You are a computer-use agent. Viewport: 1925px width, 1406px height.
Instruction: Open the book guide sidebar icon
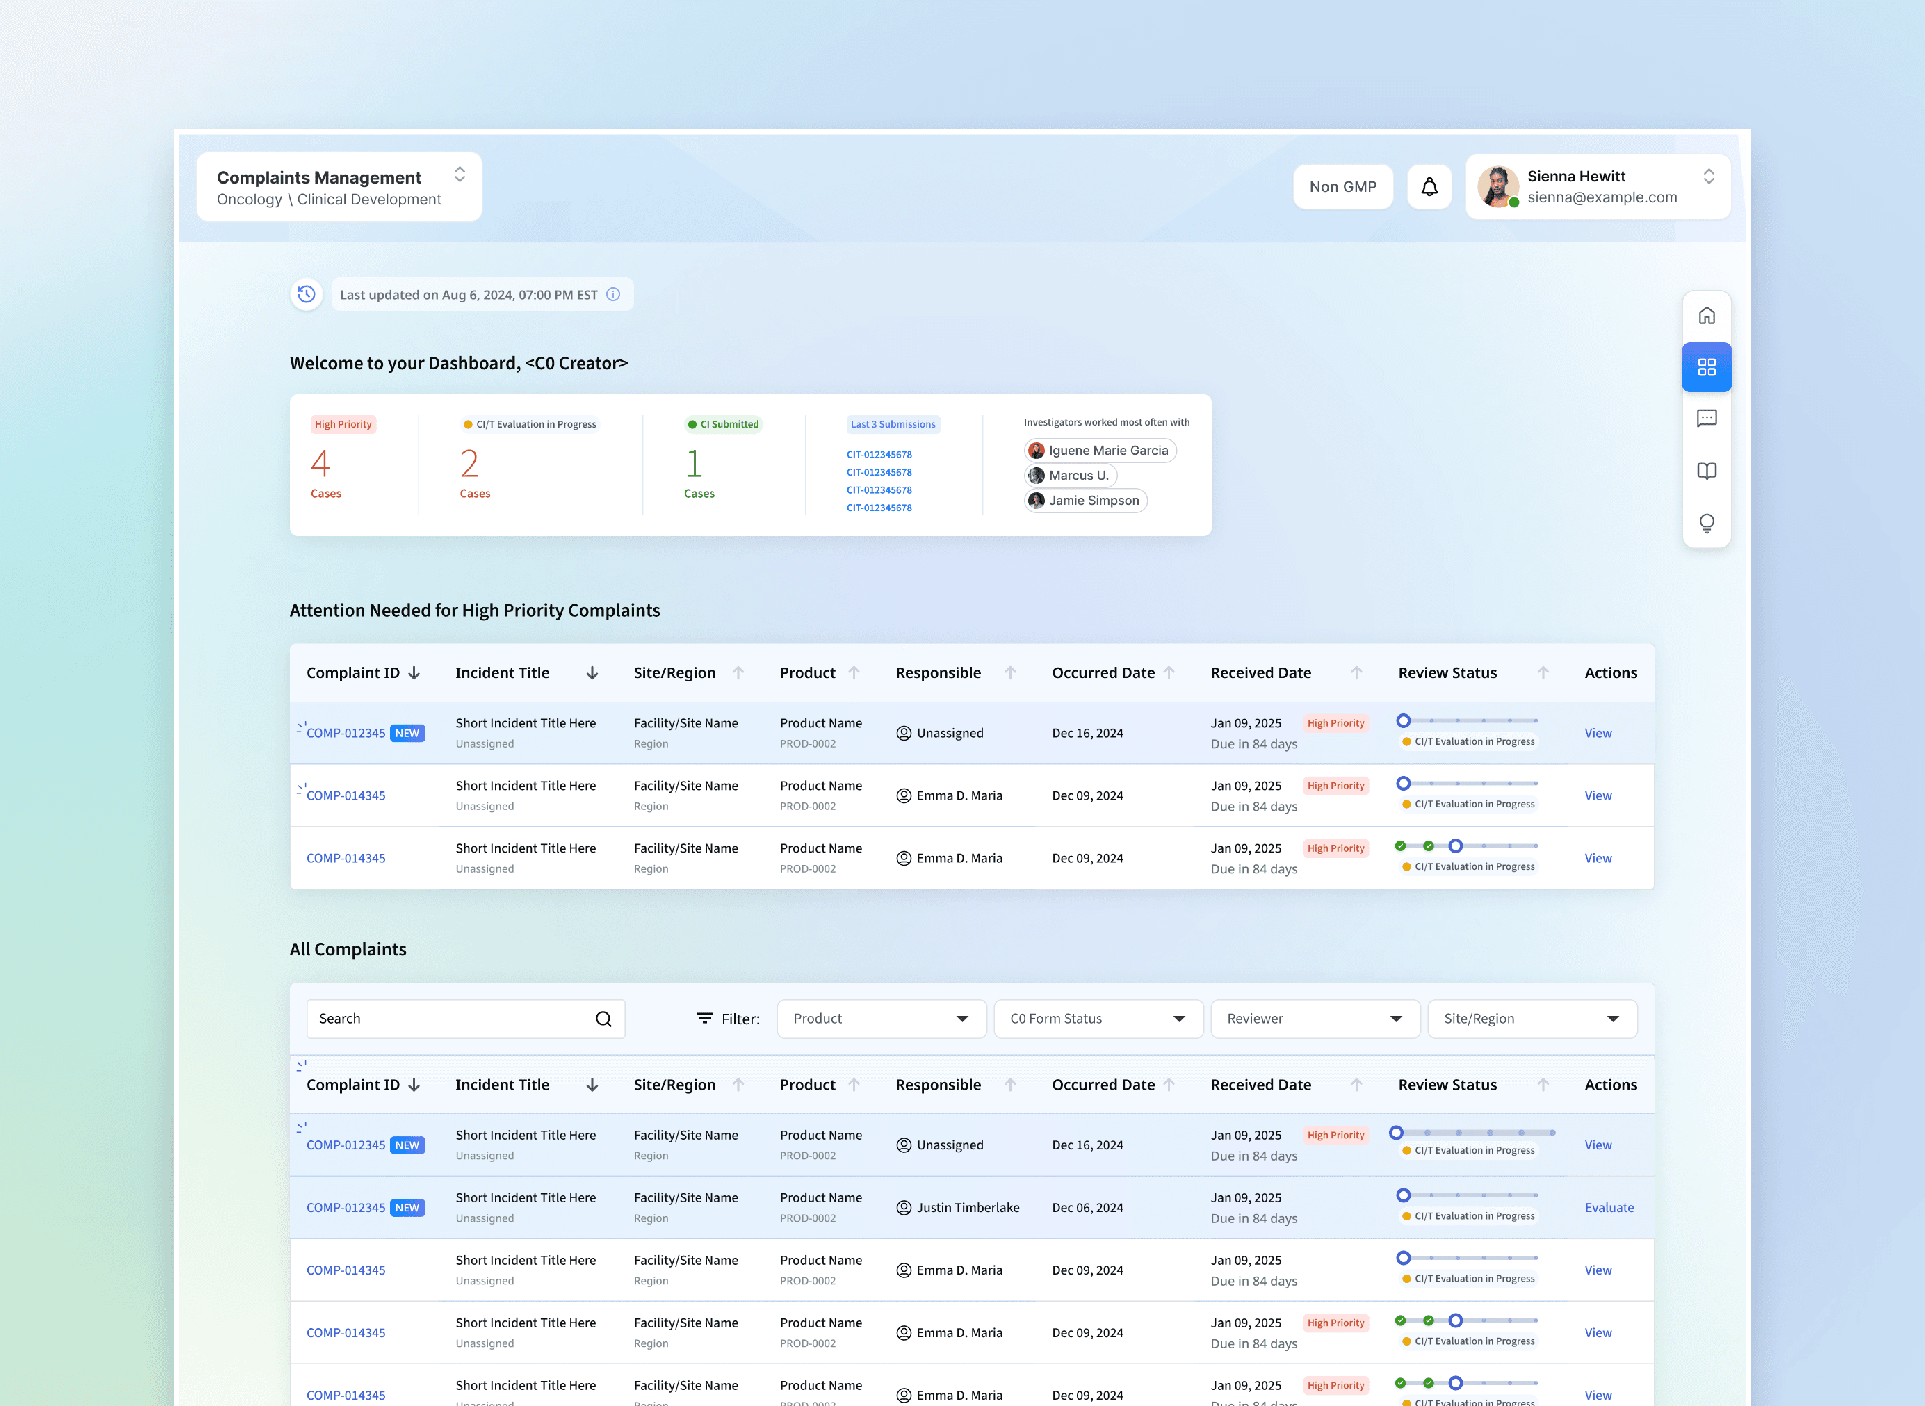pyautogui.click(x=1706, y=471)
